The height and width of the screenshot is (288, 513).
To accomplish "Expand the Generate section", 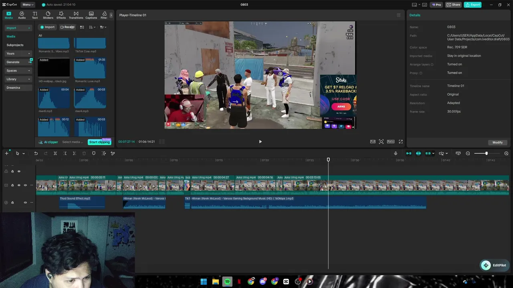I will pyautogui.click(x=18, y=62).
